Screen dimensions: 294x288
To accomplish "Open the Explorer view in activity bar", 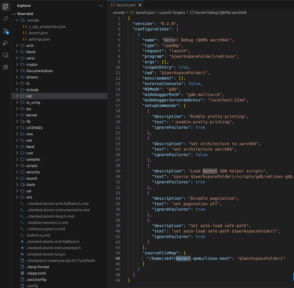I will click(5, 6).
